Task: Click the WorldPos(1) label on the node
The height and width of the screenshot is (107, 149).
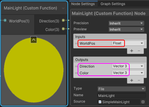Action: (x=19, y=21)
